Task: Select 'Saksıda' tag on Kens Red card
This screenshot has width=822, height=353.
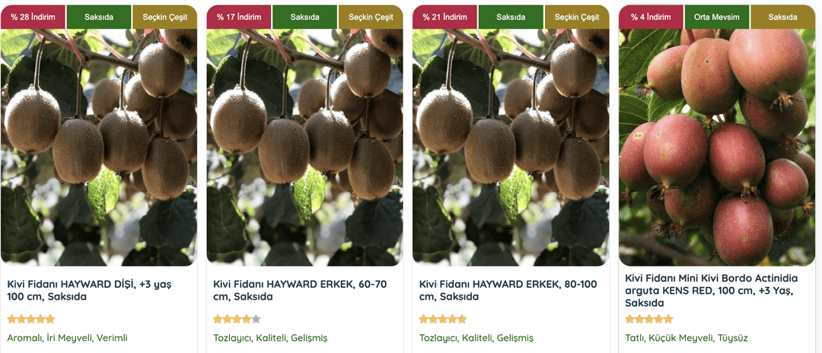Action: click(x=782, y=17)
